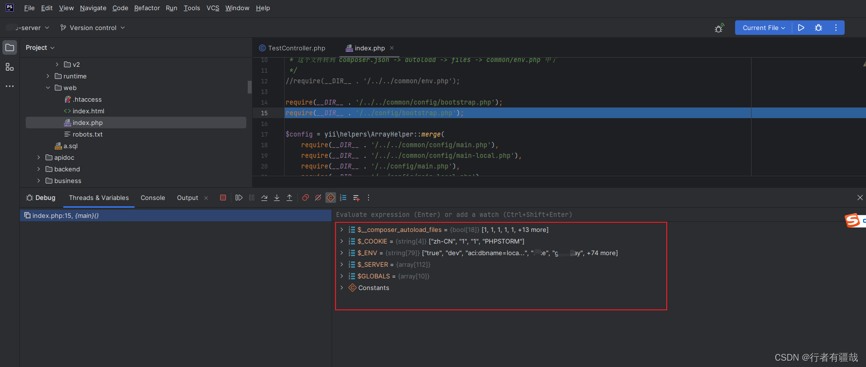Image resolution: width=866 pixels, height=367 pixels.
Task: Toggle show constants in variables
Action: 331,198
